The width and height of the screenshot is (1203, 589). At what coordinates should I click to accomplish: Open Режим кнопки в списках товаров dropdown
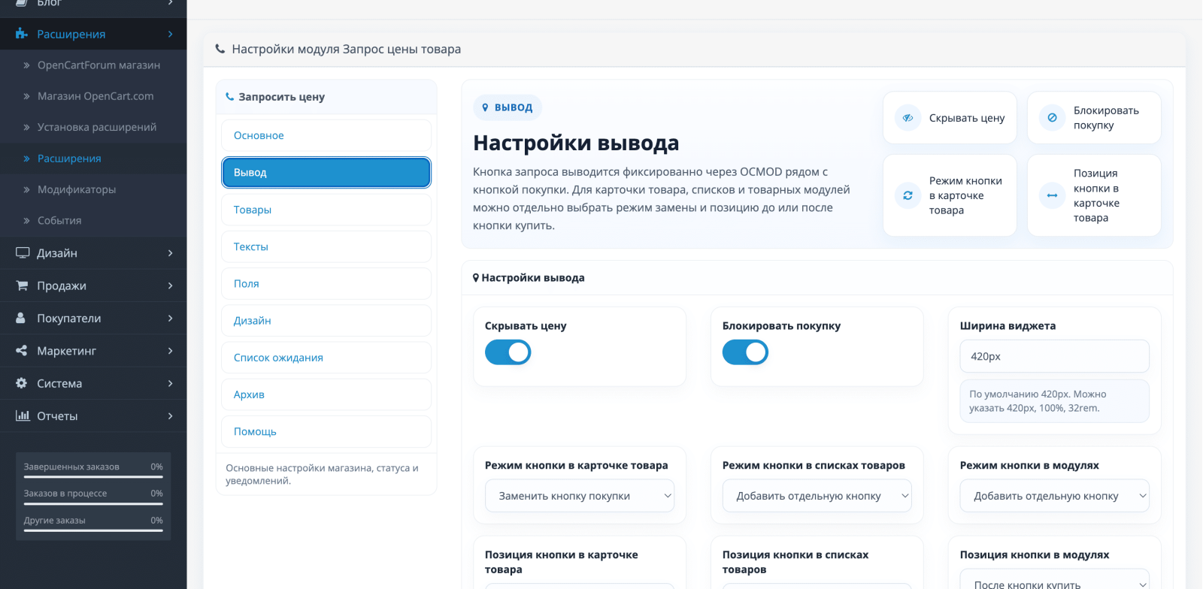[817, 496]
